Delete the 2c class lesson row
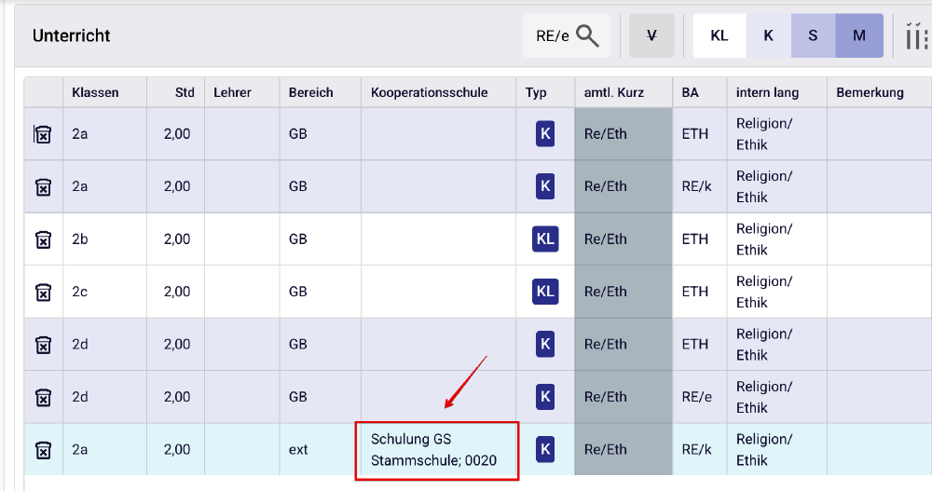The height and width of the screenshot is (491, 932). [x=43, y=292]
